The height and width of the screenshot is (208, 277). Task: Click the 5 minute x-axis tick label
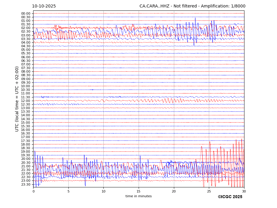tap(68, 191)
